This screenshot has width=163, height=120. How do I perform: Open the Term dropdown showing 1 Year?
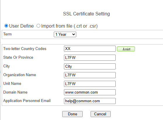pyautogui.click(x=65, y=34)
